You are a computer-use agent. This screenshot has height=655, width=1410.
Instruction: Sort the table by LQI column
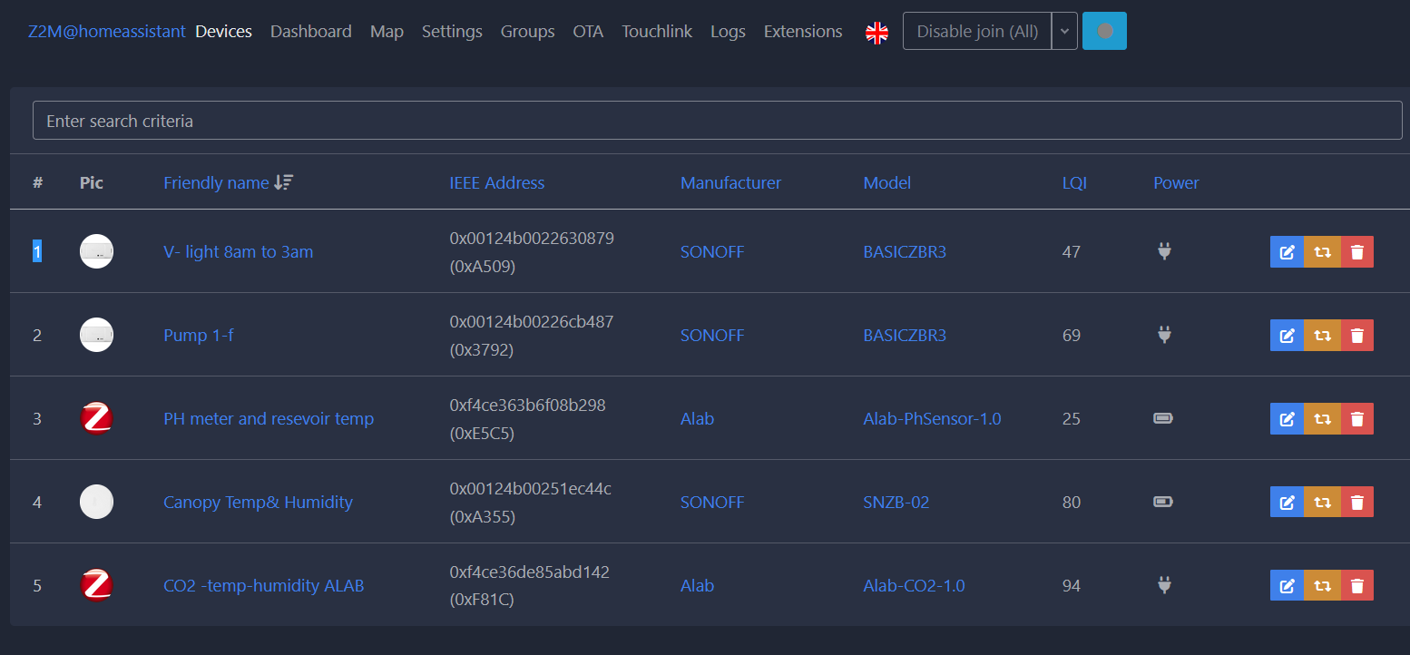point(1074,183)
